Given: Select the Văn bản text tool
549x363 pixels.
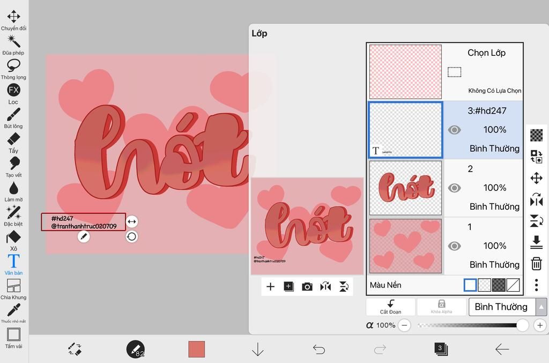Looking at the screenshot, I should pos(13,265).
